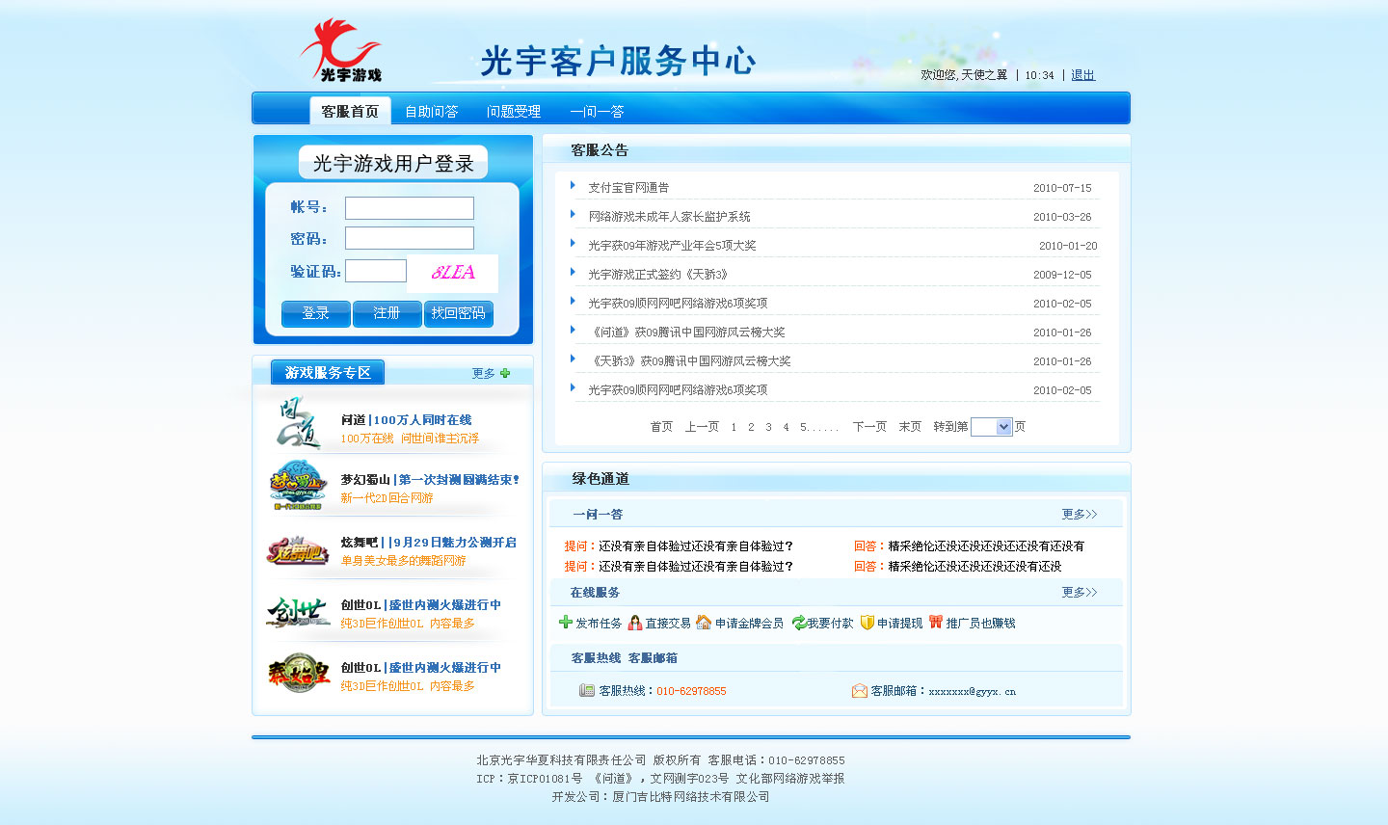The image size is (1388, 825).
Task: Click the 光宇游戏 logo
Action: tap(341, 50)
